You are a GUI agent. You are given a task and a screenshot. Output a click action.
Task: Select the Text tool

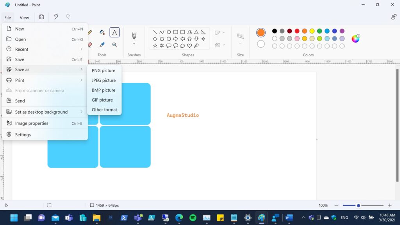(114, 32)
